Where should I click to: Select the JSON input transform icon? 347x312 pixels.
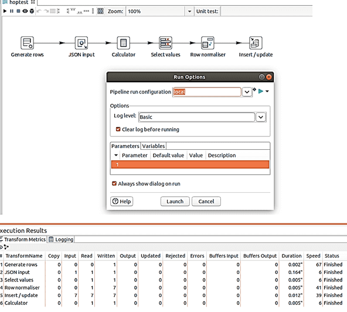(x=81, y=43)
